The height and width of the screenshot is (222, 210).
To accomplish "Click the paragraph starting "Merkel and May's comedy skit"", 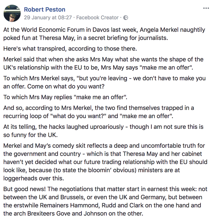I will (x=105, y=162).
